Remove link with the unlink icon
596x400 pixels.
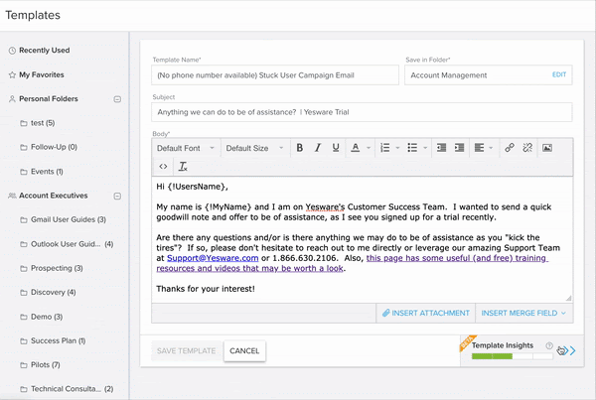pos(527,148)
